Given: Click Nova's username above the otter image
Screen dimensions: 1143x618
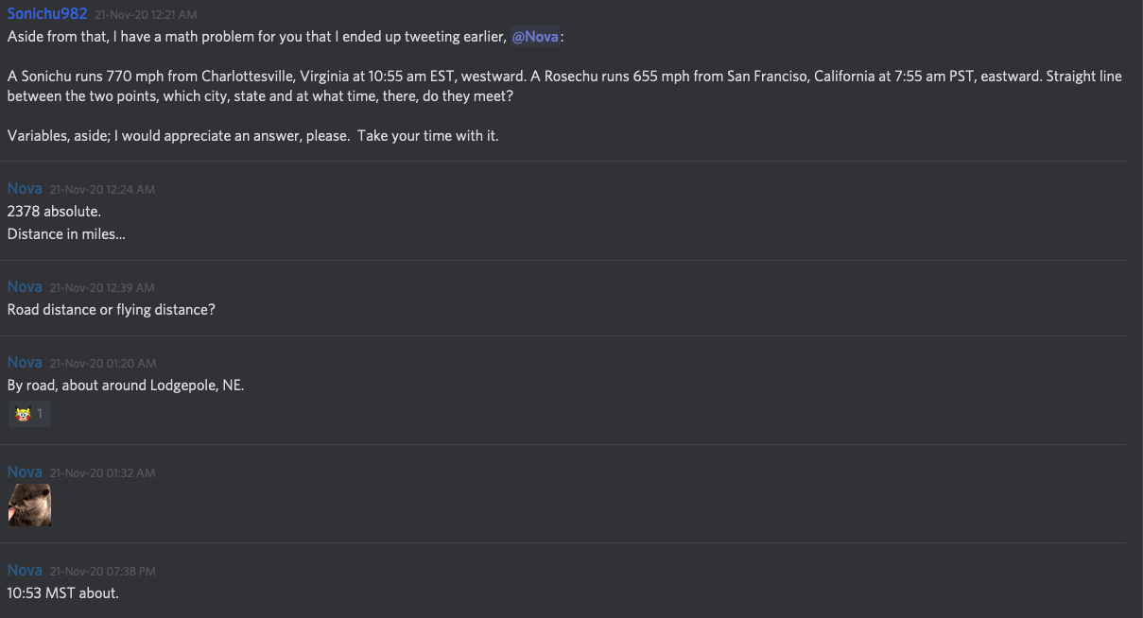Looking at the screenshot, I should click(25, 472).
